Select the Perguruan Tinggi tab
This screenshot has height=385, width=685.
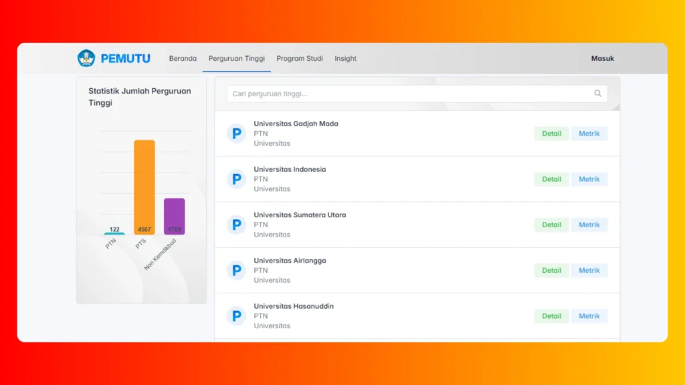point(236,59)
